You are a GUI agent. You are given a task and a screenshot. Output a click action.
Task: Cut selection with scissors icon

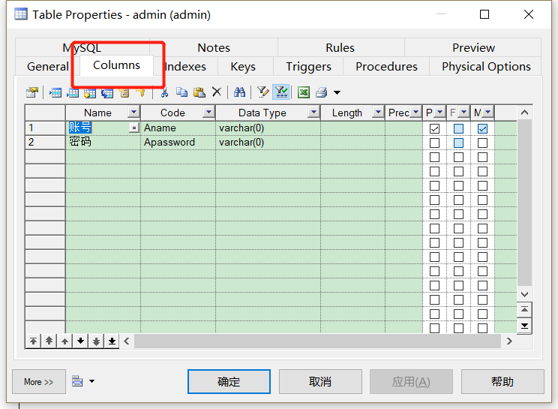coord(164,92)
